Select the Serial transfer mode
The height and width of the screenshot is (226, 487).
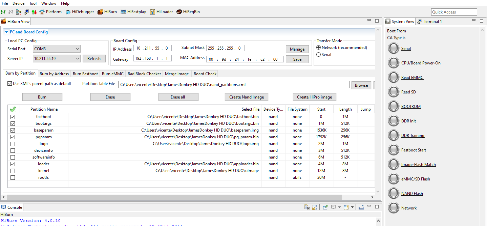(x=318, y=55)
